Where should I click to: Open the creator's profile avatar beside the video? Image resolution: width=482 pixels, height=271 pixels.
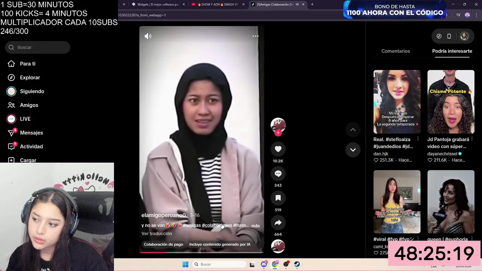[x=278, y=125]
